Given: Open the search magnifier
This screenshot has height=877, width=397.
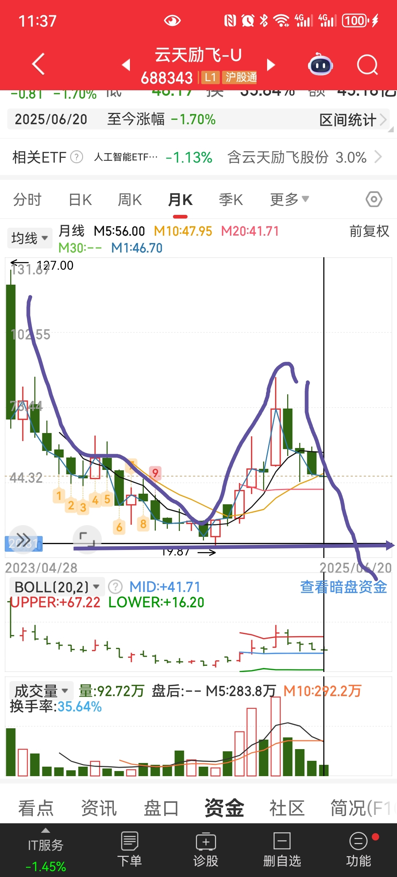Looking at the screenshot, I should tap(367, 65).
